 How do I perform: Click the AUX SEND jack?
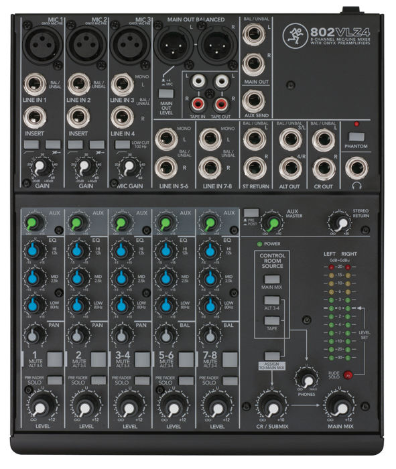pyautogui.click(x=254, y=100)
